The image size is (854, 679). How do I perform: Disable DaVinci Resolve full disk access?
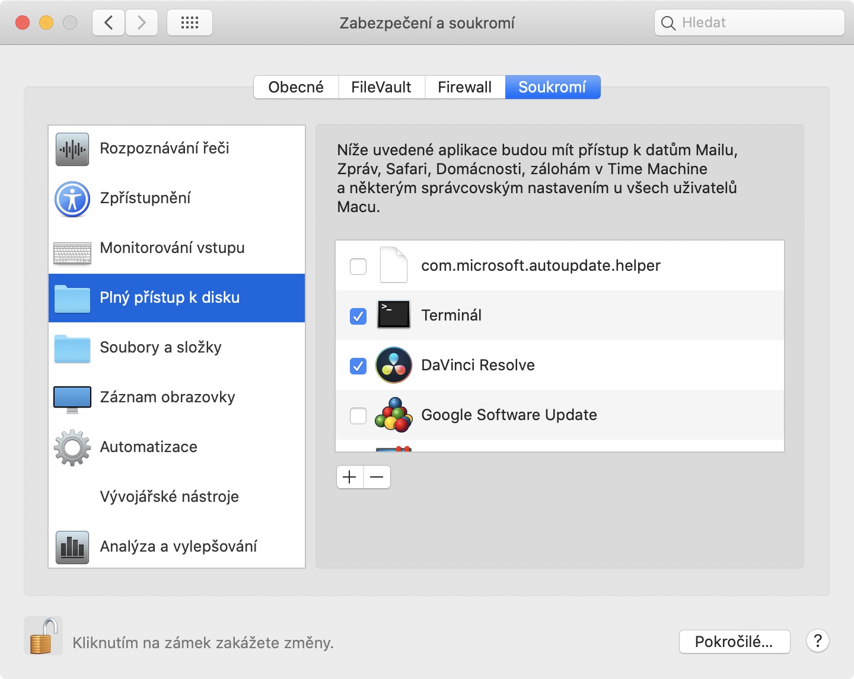tap(358, 366)
